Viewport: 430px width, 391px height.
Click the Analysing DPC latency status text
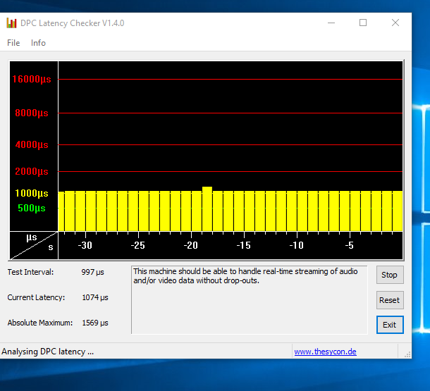click(48, 352)
